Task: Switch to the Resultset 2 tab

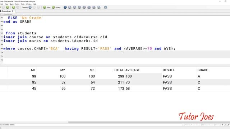Action: [7, 11]
